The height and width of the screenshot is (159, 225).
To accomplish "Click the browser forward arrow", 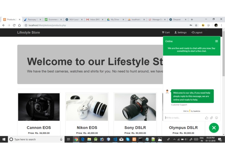I will click(9, 25).
